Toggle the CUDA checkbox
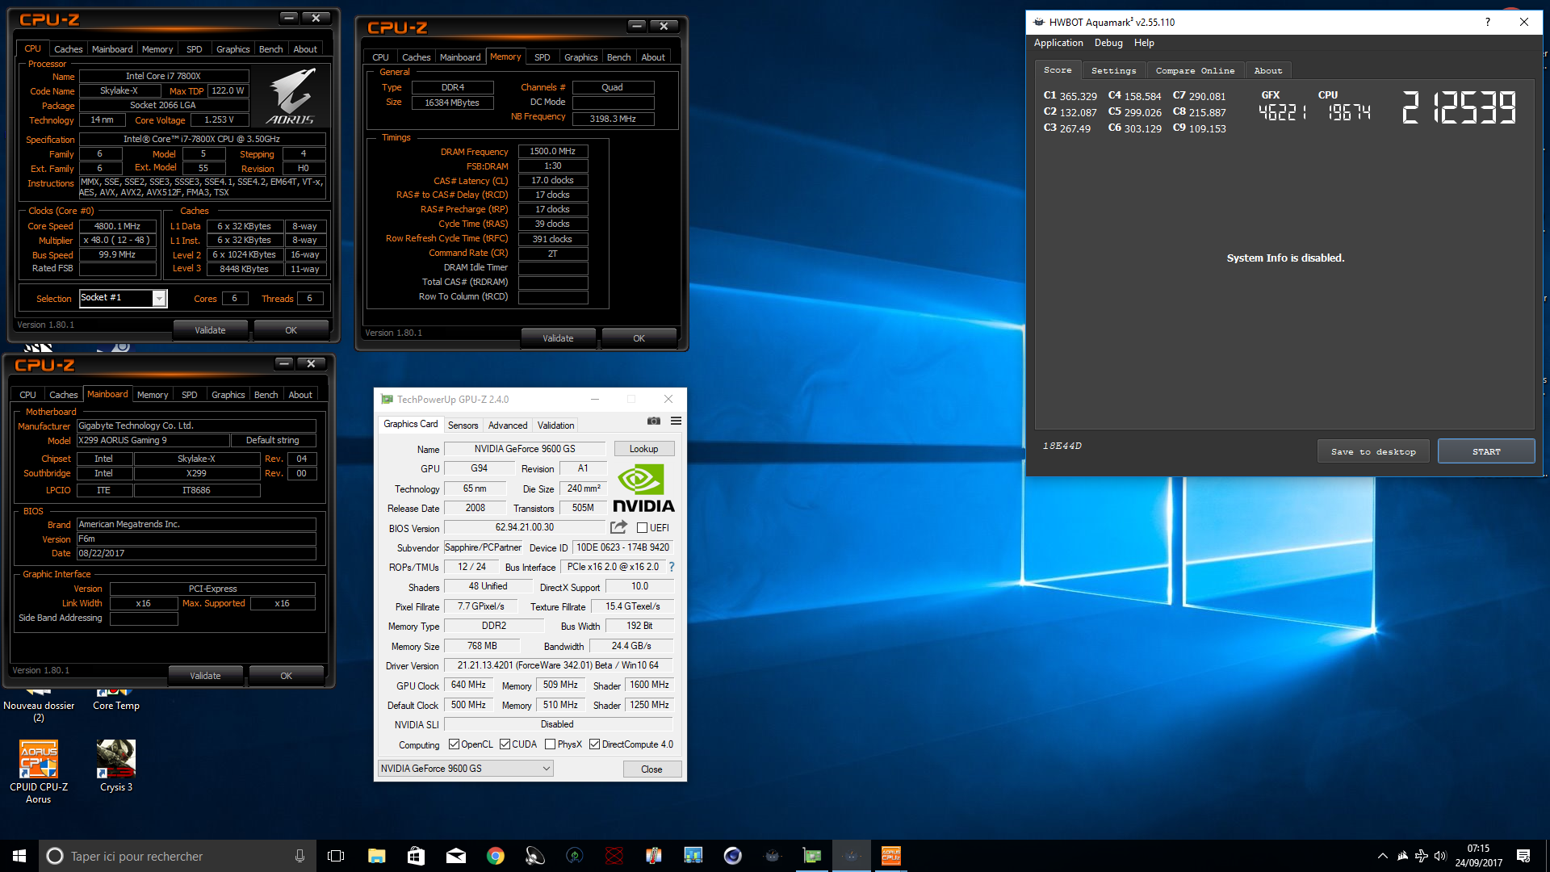 (505, 744)
